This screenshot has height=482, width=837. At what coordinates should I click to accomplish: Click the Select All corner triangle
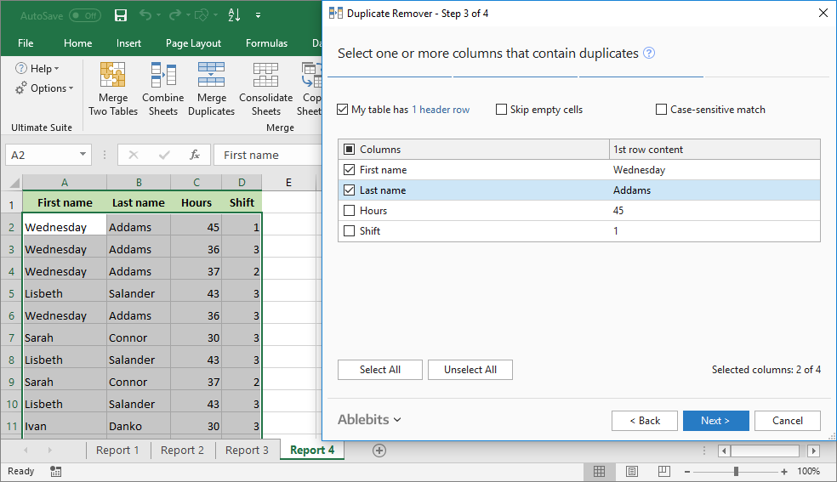tap(14, 183)
